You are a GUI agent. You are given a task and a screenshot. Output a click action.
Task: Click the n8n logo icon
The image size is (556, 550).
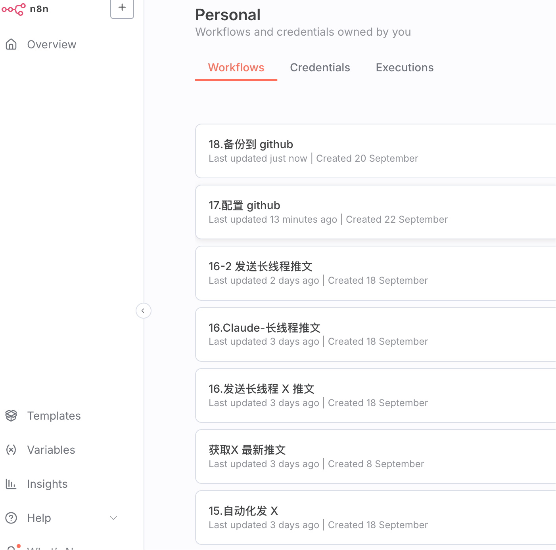(13, 9)
